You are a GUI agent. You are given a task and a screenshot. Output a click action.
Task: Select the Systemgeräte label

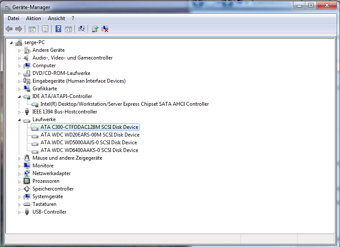48,196
